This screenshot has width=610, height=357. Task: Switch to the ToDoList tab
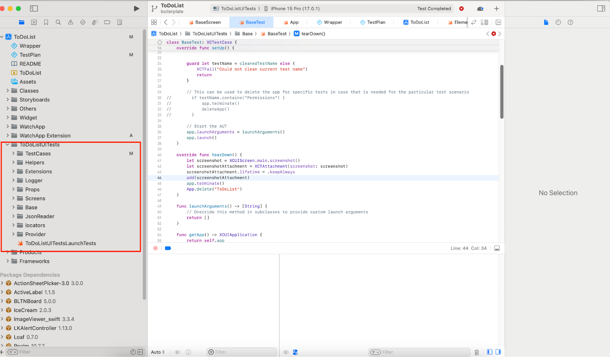[416, 22]
